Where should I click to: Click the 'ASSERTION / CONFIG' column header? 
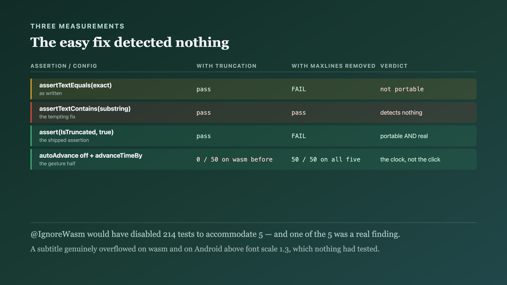(64, 66)
